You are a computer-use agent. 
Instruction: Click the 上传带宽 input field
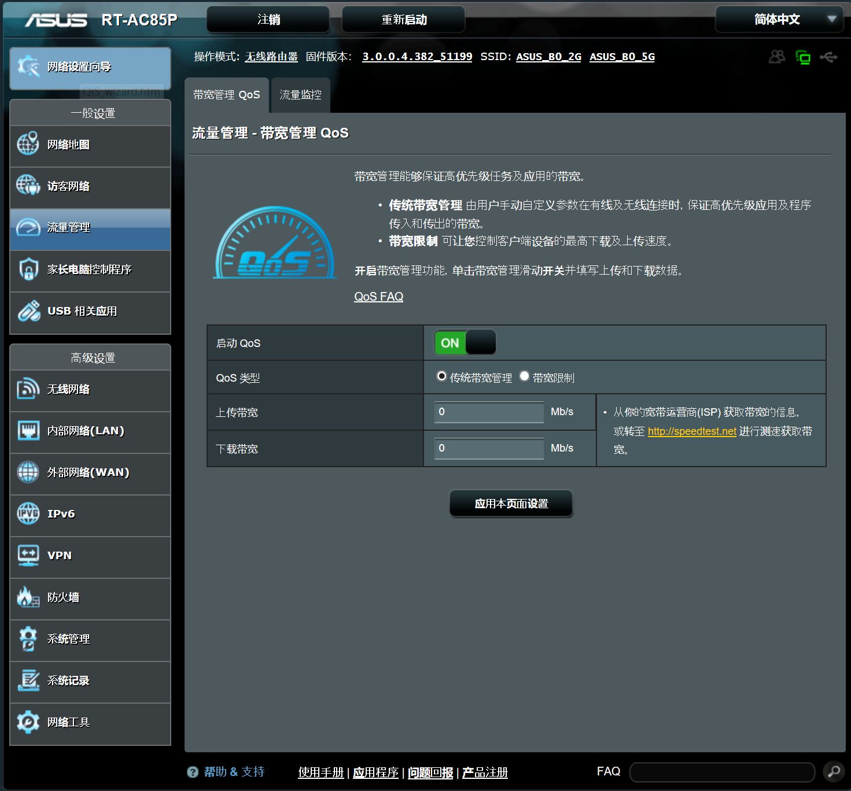click(489, 412)
